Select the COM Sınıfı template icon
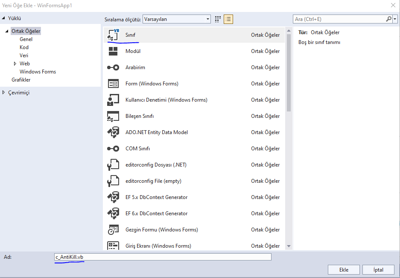400x278 pixels. [x=113, y=149]
